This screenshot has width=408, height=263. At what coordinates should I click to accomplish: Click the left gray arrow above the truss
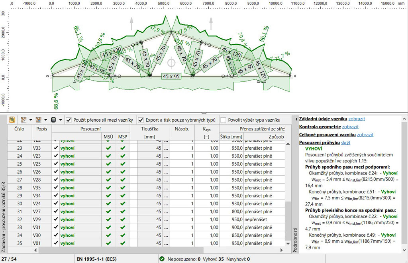132,24
